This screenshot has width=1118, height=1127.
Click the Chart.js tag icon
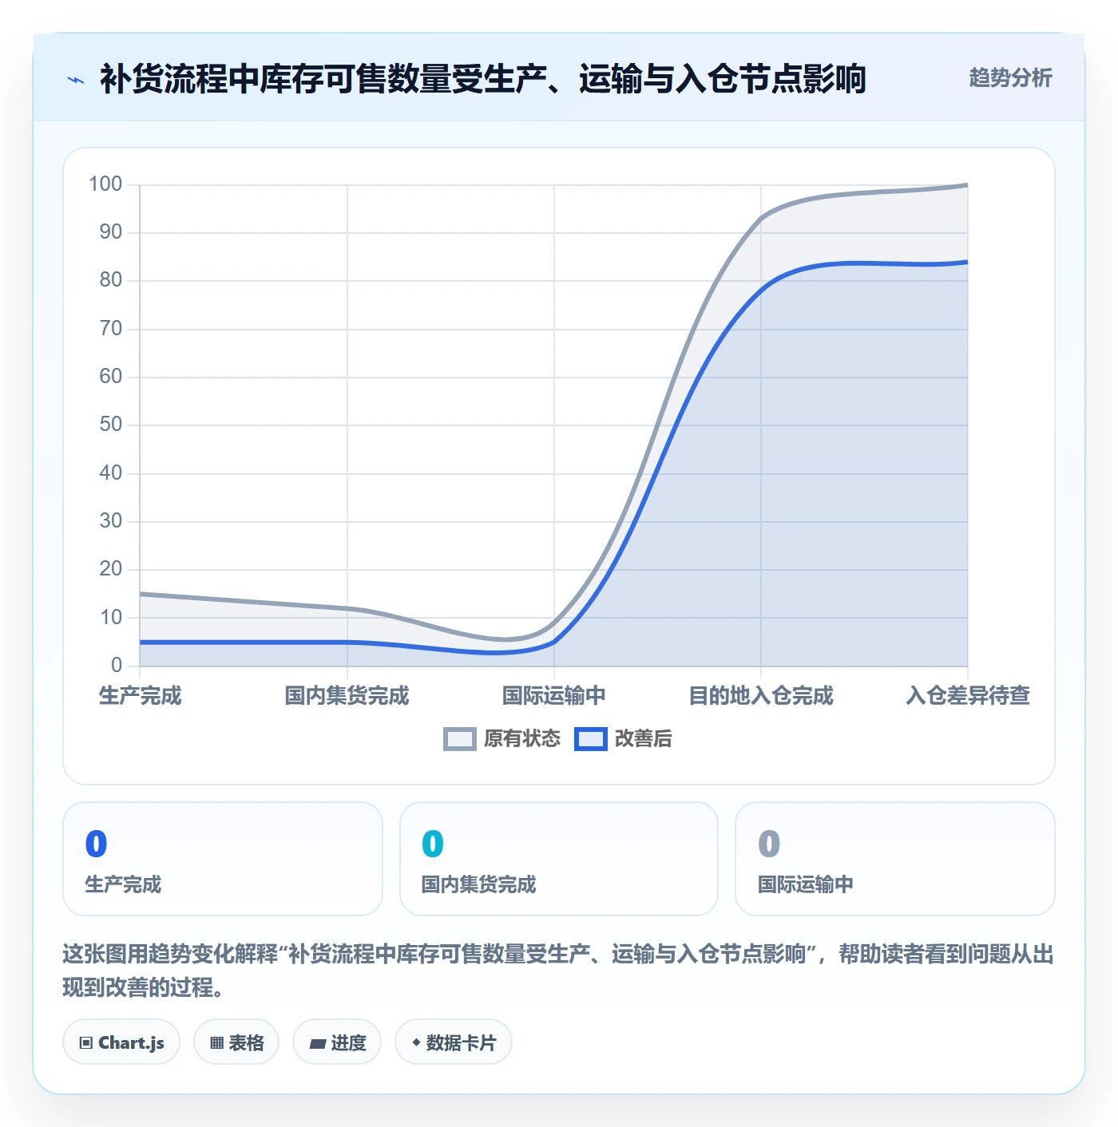click(x=86, y=1042)
